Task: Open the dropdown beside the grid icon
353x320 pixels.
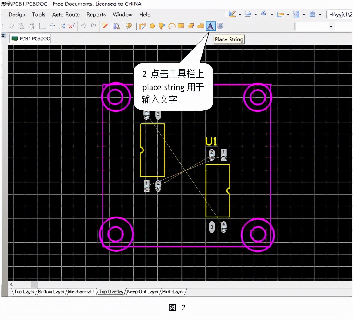Action: point(320,14)
